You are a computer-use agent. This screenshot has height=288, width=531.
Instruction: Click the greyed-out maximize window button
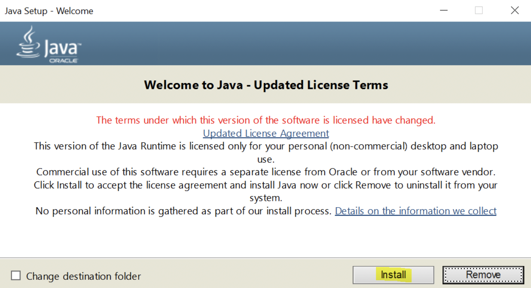[479, 11]
